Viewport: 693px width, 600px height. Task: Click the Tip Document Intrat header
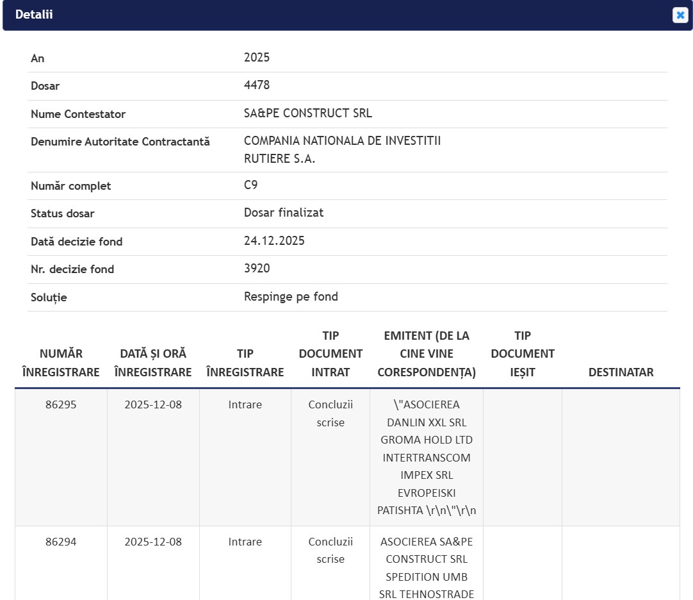point(330,354)
